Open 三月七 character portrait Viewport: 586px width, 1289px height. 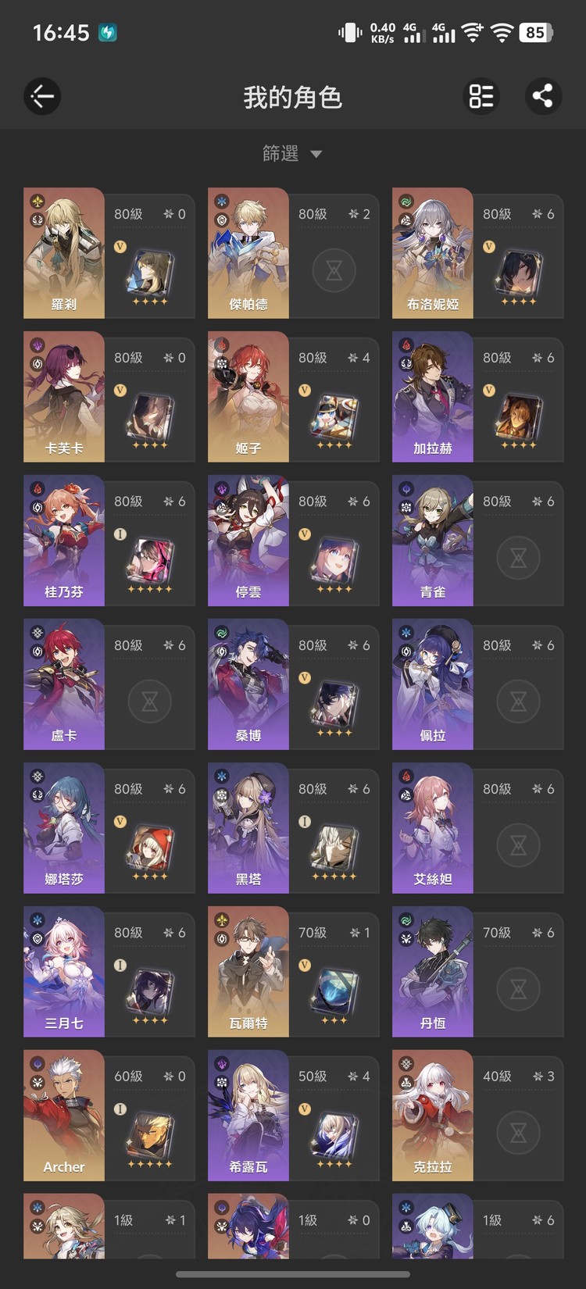(x=64, y=972)
